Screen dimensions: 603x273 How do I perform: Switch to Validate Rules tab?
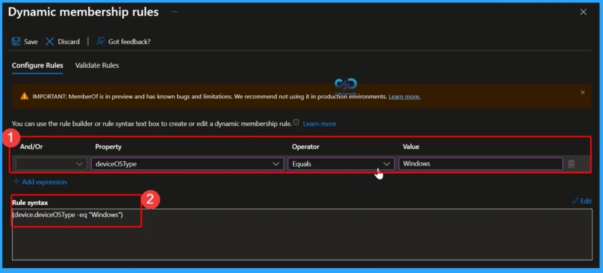tap(97, 65)
